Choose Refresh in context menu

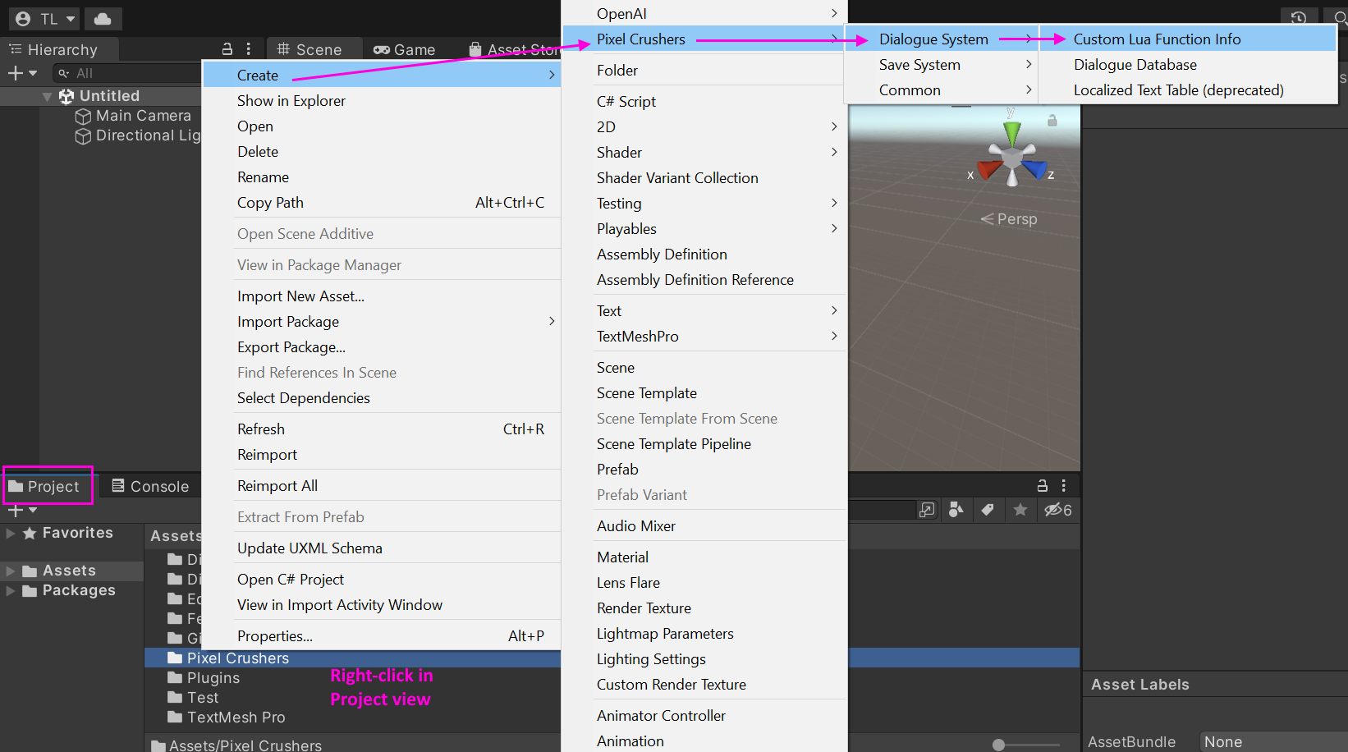382,429
